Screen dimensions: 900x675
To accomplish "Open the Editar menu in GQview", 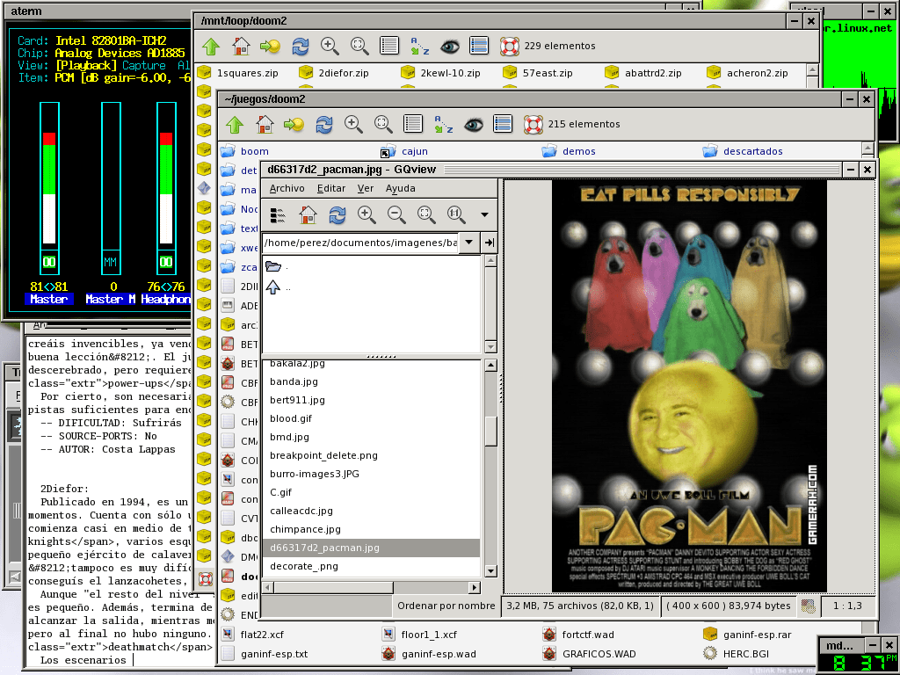I will click(331, 188).
